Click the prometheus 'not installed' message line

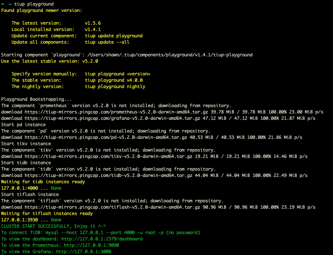tap(116, 106)
